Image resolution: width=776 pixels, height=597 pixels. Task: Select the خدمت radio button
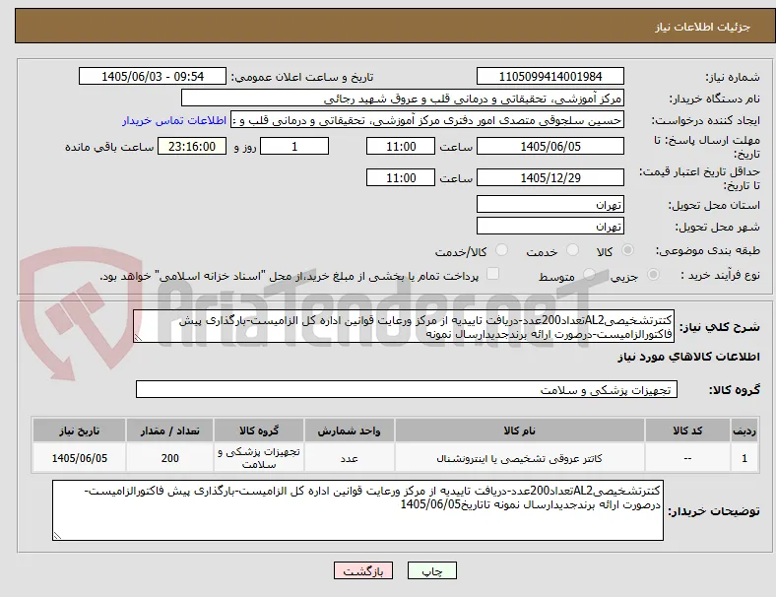(x=572, y=250)
